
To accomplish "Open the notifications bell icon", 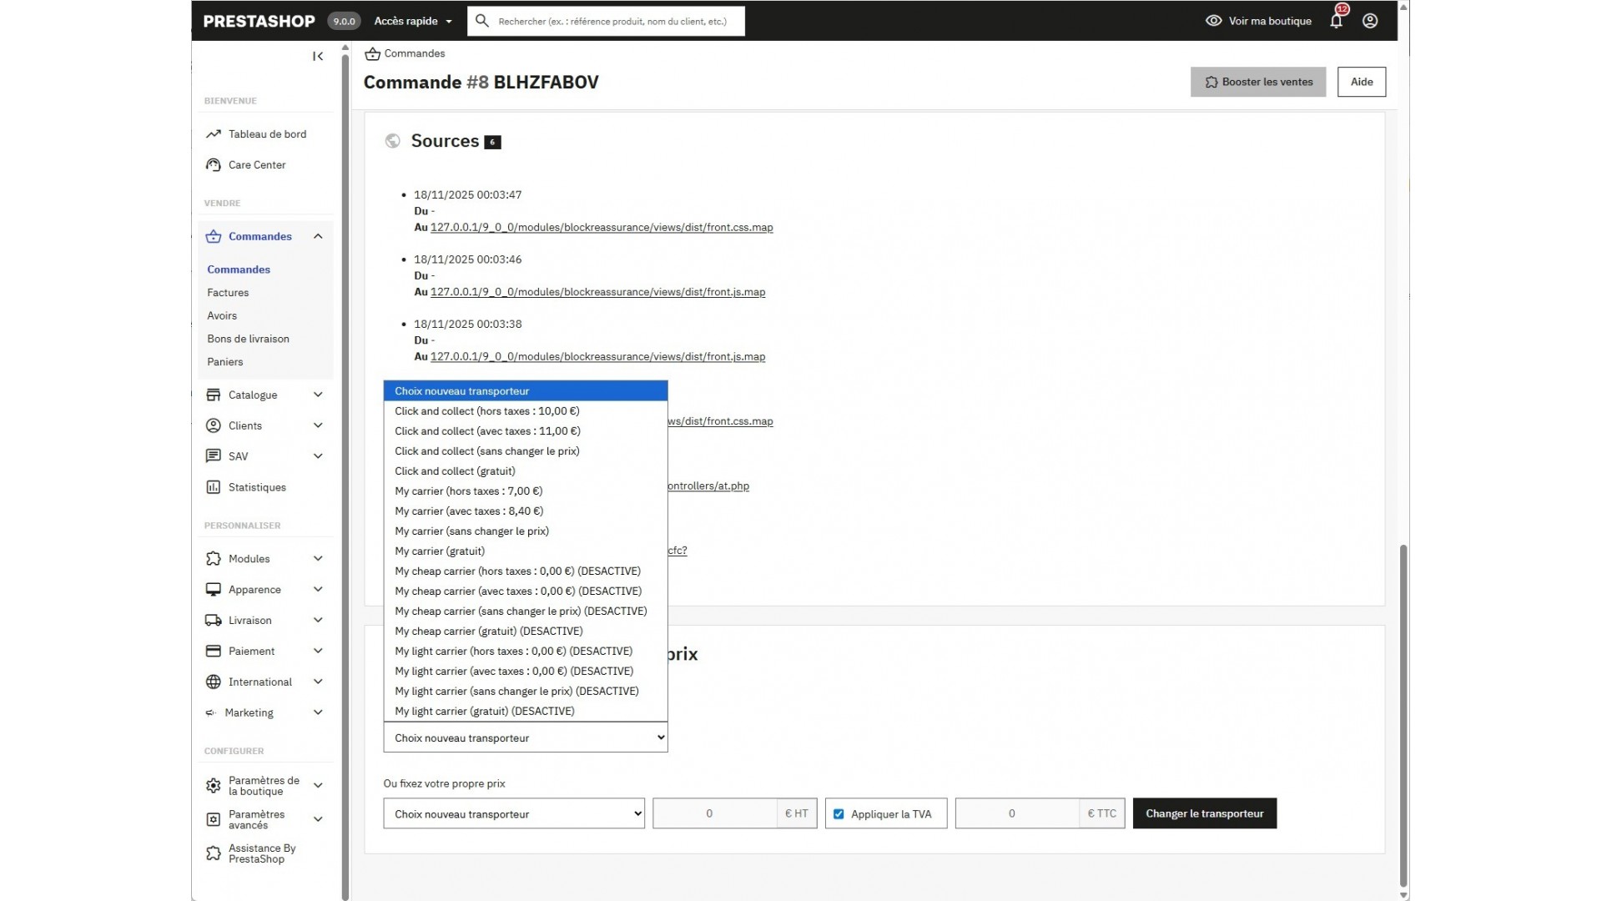I will pyautogui.click(x=1336, y=21).
